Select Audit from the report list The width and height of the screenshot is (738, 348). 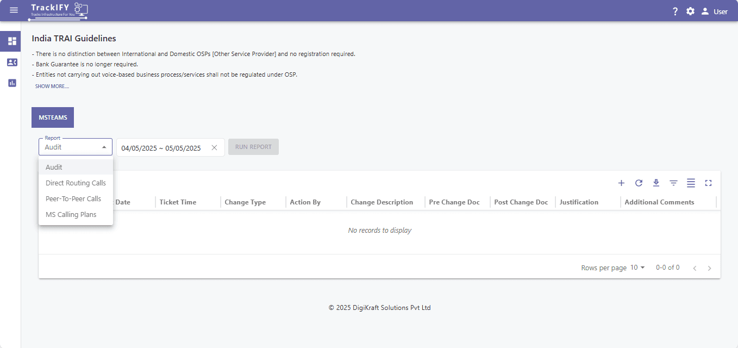pos(76,167)
